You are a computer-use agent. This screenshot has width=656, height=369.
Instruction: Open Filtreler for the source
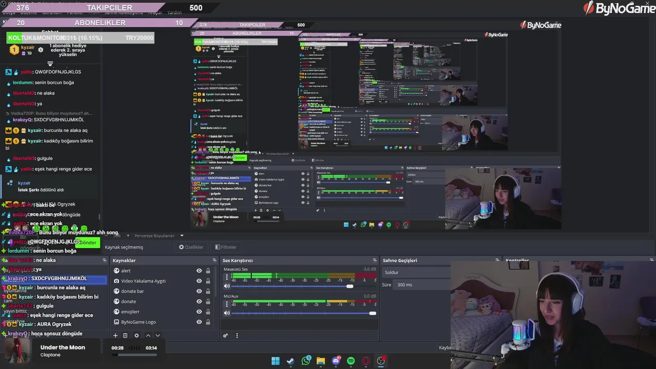click(x=226, y=247)
